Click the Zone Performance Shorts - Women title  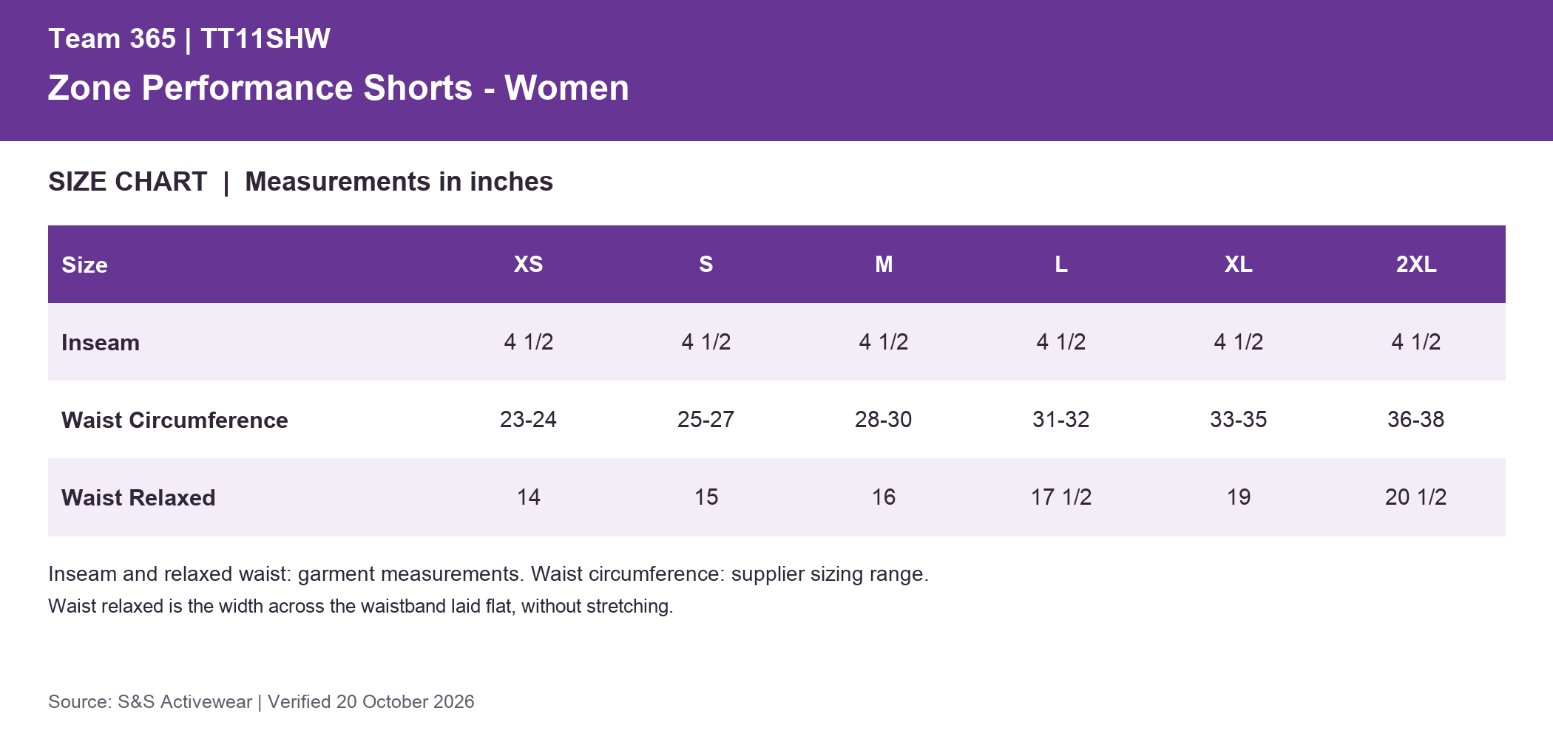coord(338,88)
